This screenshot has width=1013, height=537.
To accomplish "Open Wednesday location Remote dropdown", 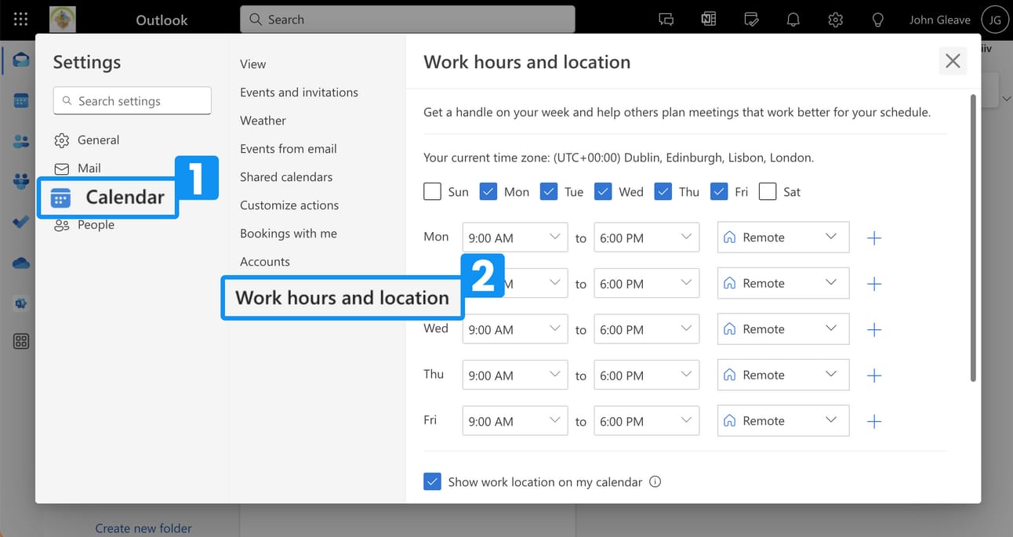I will click(783, 329).
